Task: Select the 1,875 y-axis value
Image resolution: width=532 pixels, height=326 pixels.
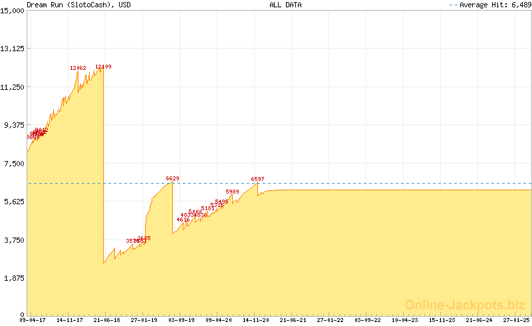Action: tap(15, 279)
